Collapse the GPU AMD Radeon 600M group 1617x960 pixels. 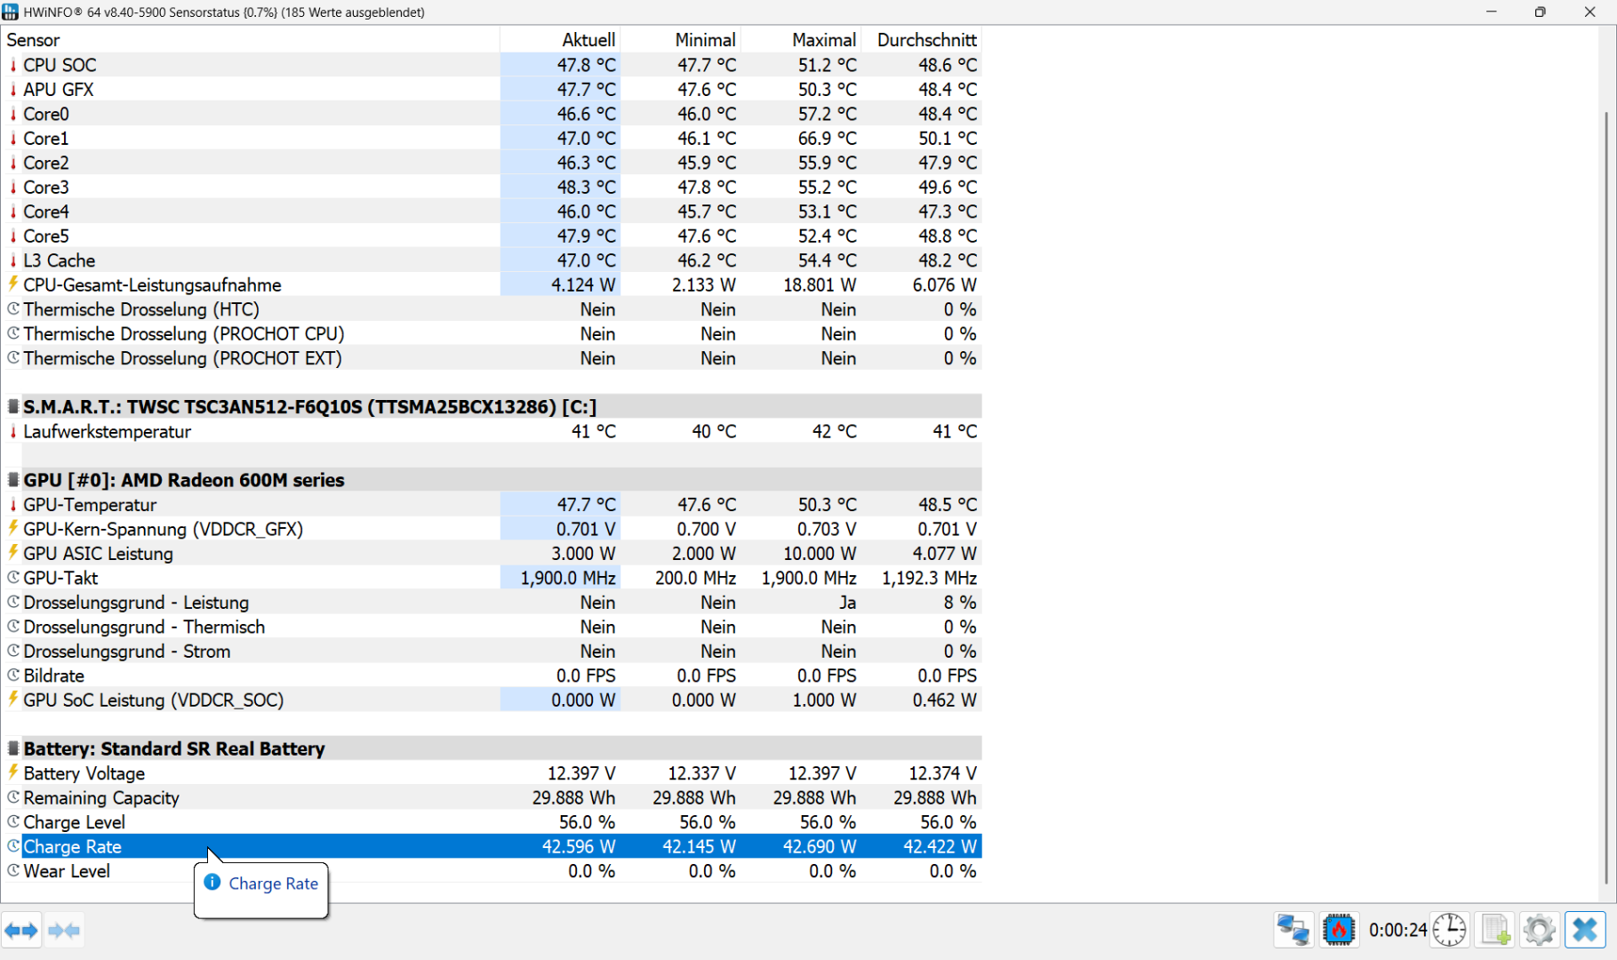click(13, 480)
